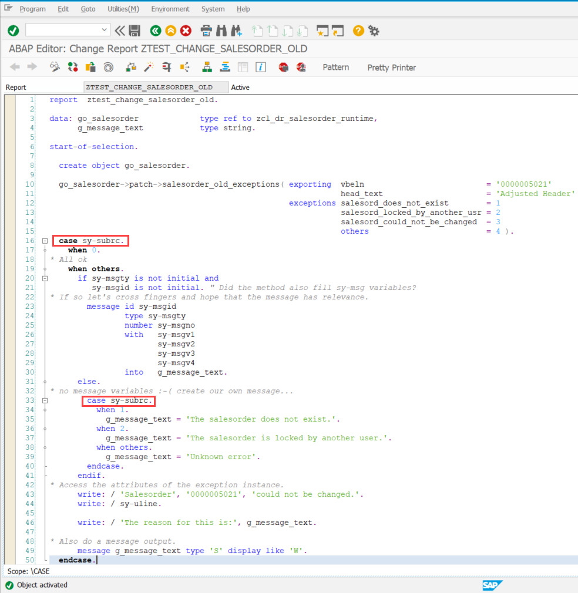The image size is (578, 593).
Task: Toggle between display and change mode
Action: (54, 67)
